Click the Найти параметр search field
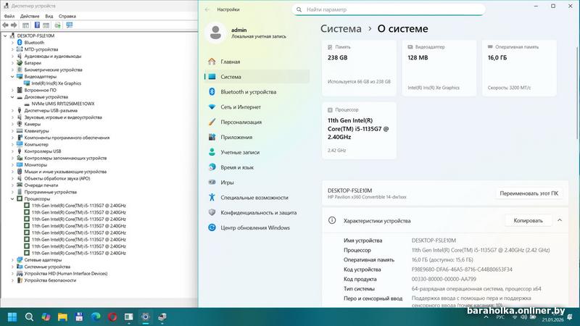This screenshot has width=580, height=326. (x=389, y=9)
